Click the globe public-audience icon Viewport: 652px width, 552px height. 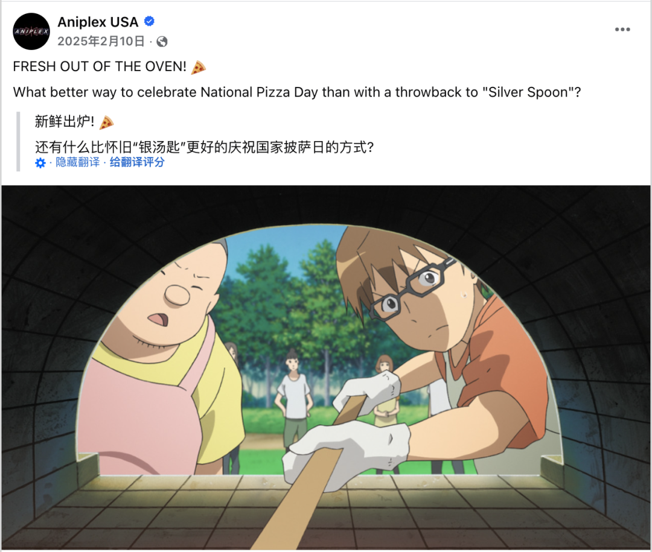[162, 42]
